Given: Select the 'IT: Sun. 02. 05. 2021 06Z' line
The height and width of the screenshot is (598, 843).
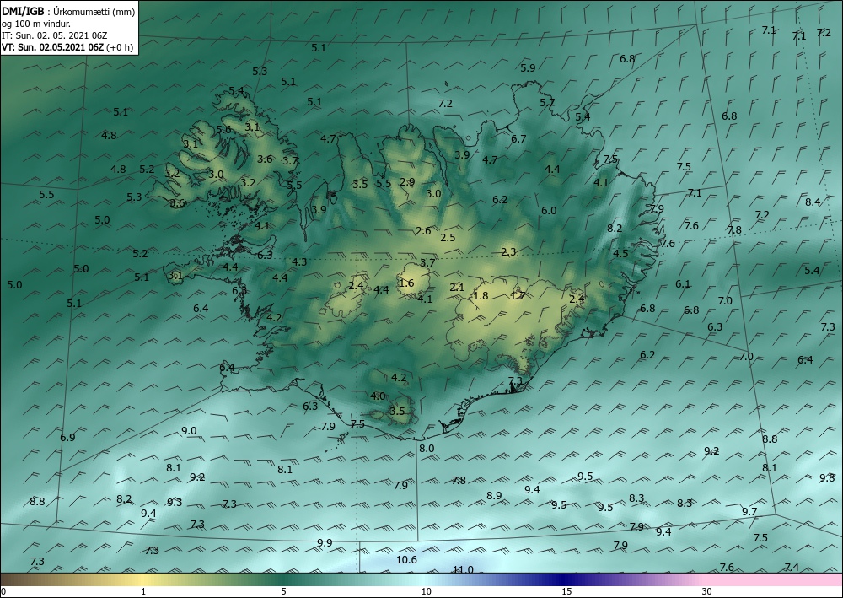Looking at the screenshot, I should (x=54, y=35).
